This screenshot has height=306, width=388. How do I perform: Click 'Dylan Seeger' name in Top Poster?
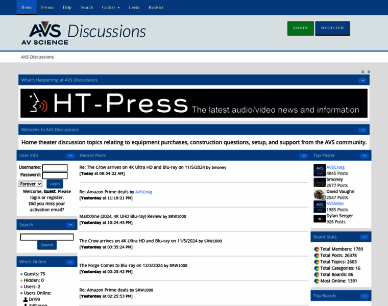tap(339, 216)
